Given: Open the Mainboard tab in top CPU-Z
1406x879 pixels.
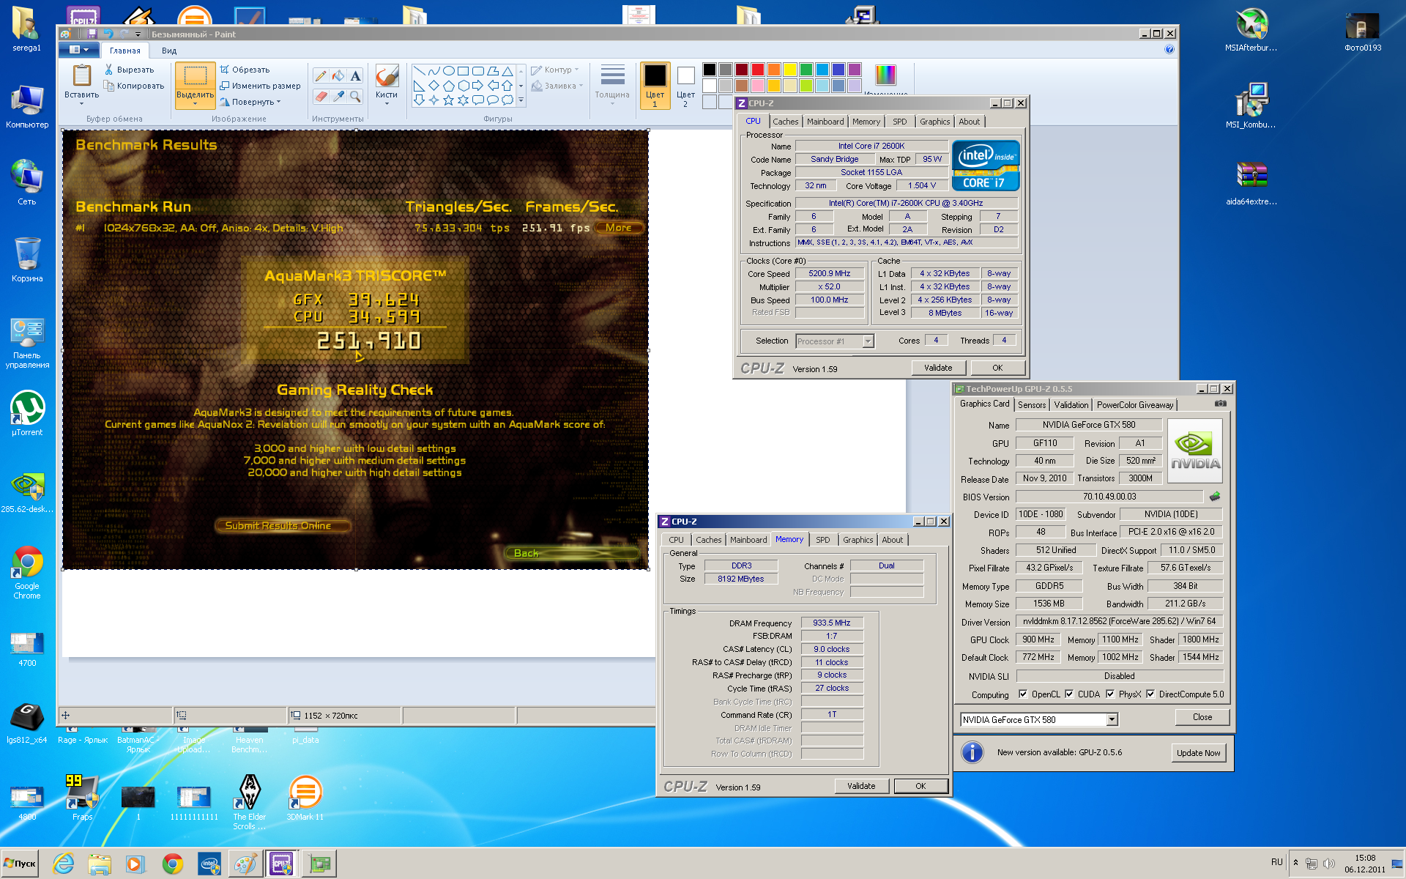Looking at the screenshot, I should coord(825,122).
